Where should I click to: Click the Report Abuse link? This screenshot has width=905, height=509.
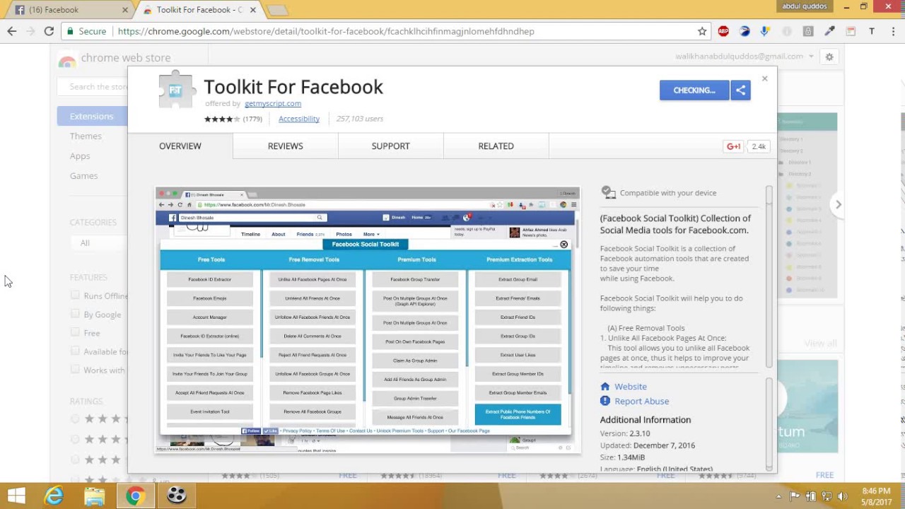point(641,401)
